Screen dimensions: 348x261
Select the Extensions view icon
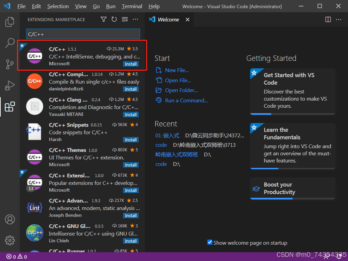tap(10, 107)
